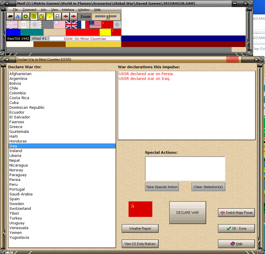The image size is (265, 254).
Task: Click the Special Actions list box
Action: [185, 169]
